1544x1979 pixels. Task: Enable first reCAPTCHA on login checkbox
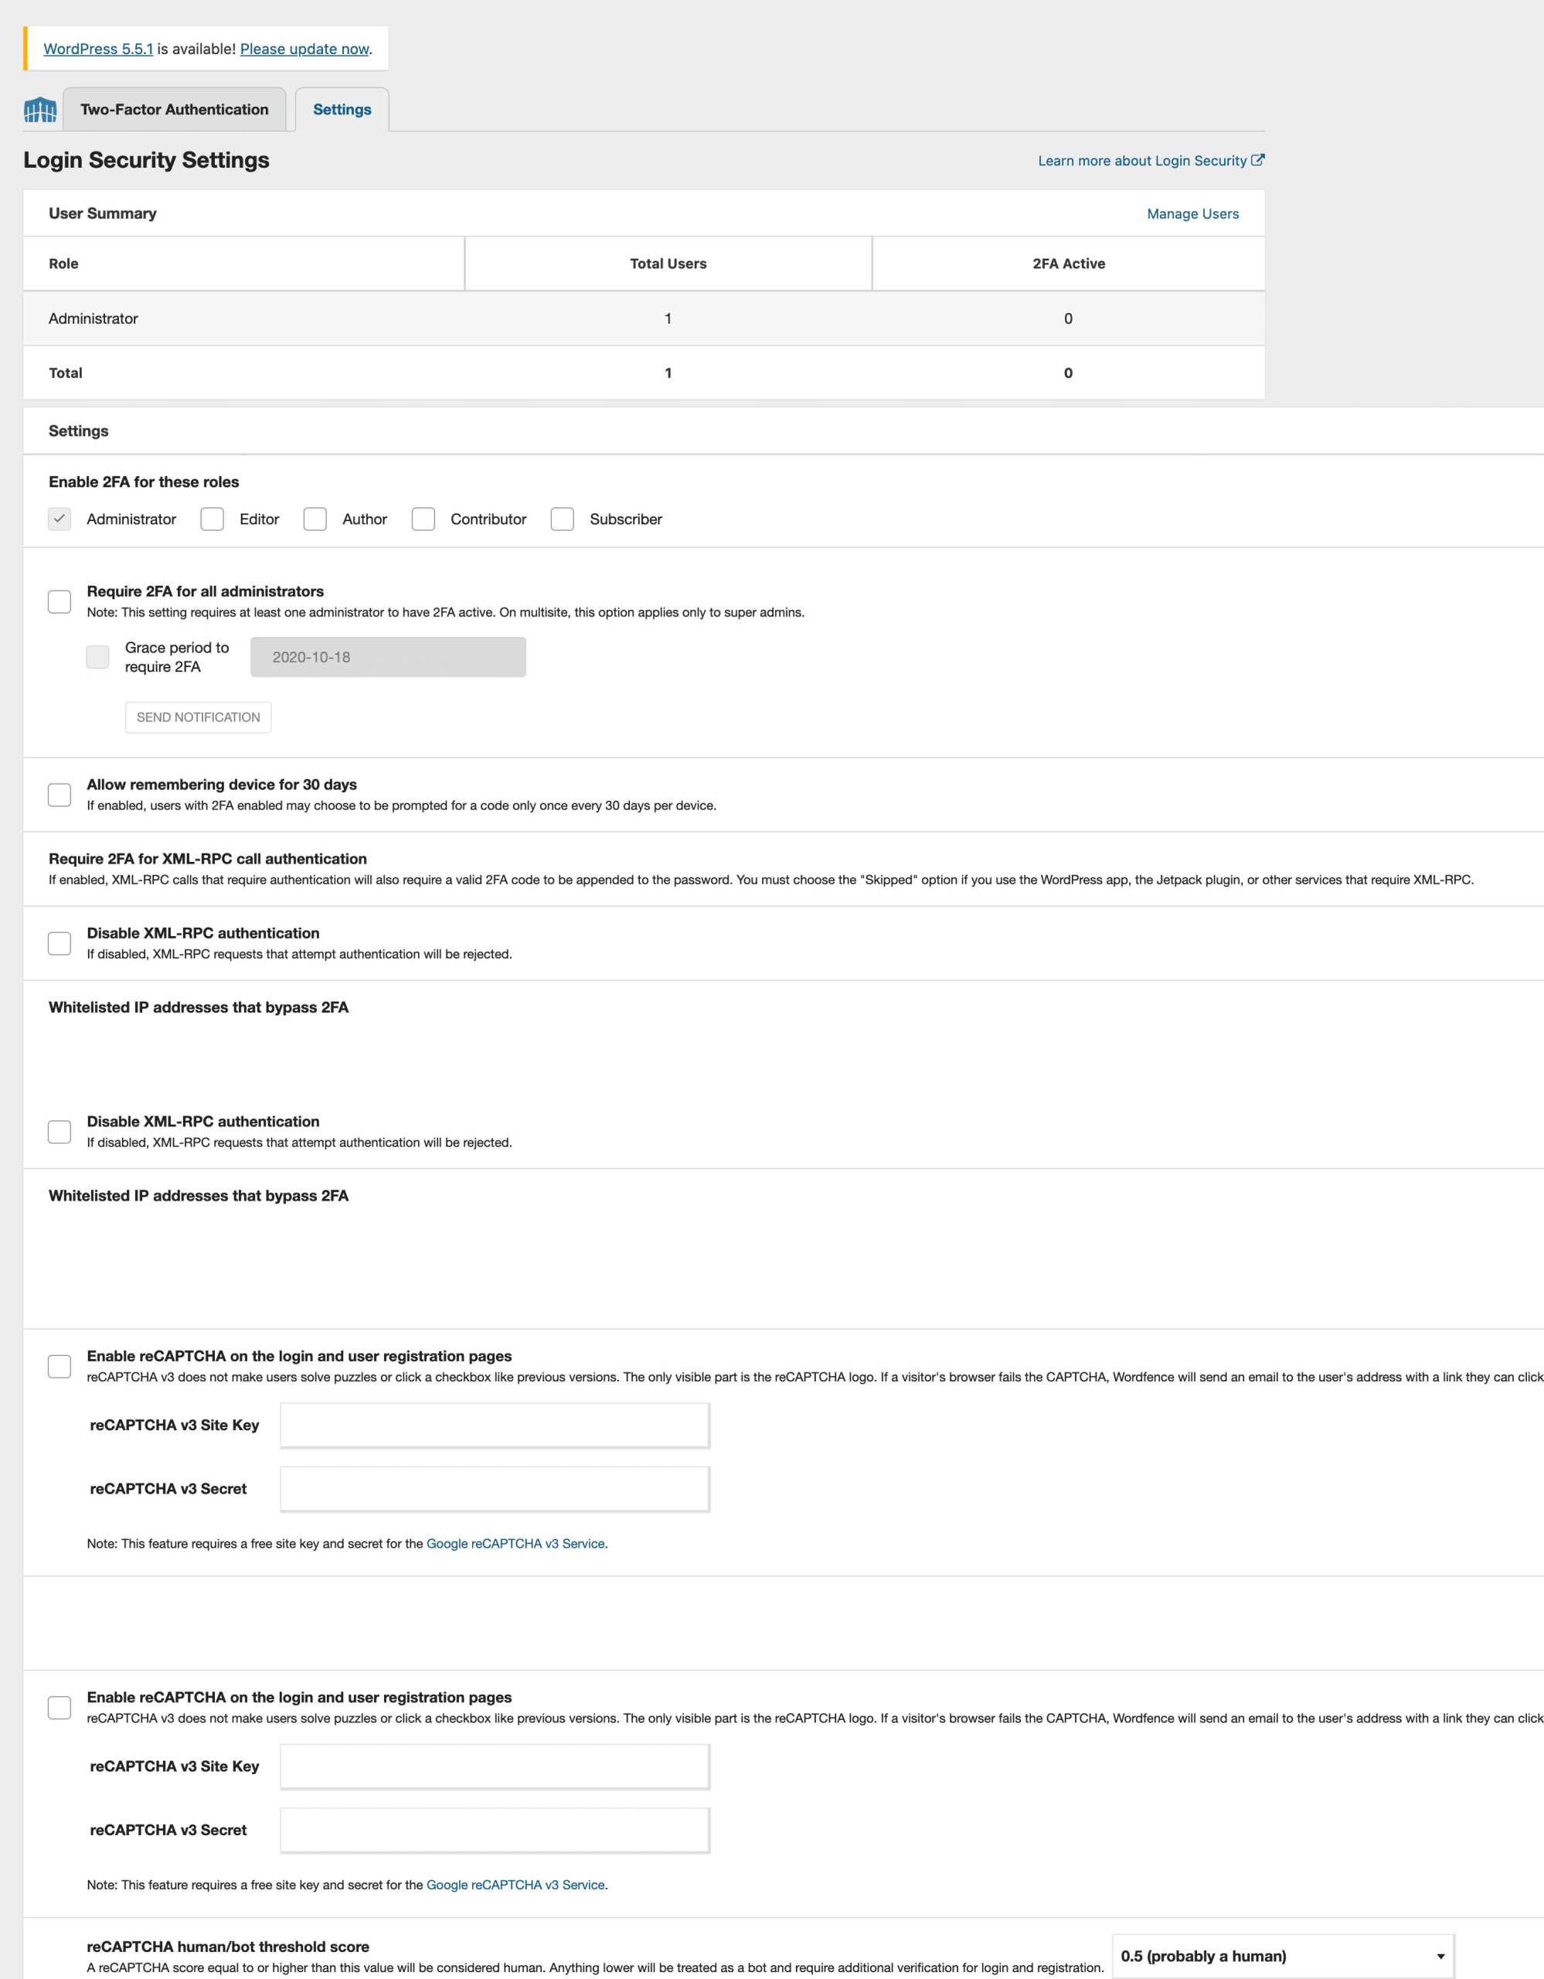pos(60,1367)
